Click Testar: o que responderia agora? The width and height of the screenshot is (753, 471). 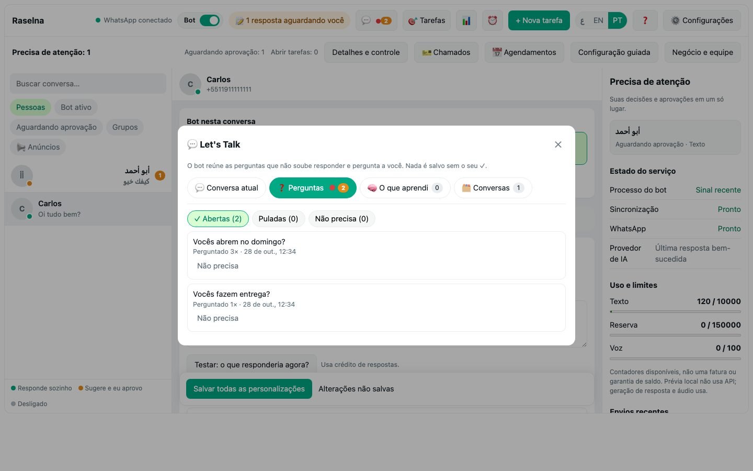click(x=252, y=364)
